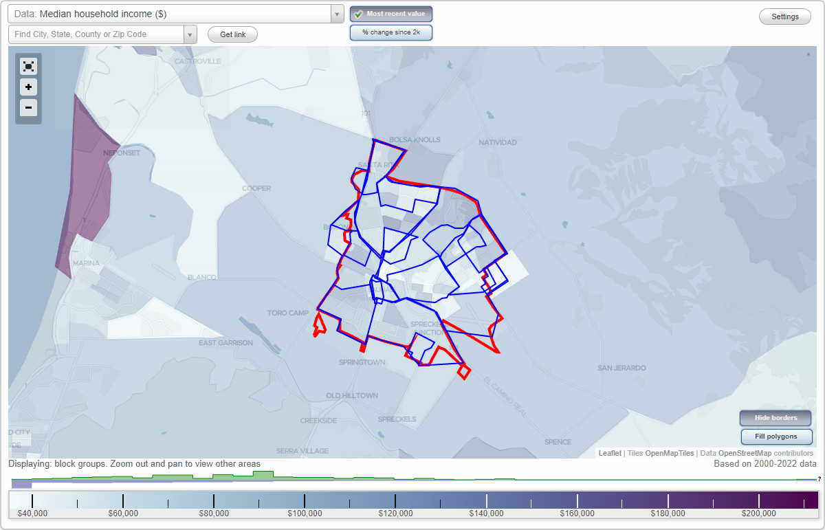
Task: Enable Fill polygons on the map
Action: coord(776,437)
